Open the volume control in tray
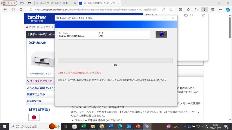 coord(202,127)
